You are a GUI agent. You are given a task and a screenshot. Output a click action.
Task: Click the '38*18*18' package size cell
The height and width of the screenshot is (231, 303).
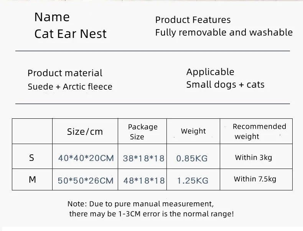click(x=143, y=158)
